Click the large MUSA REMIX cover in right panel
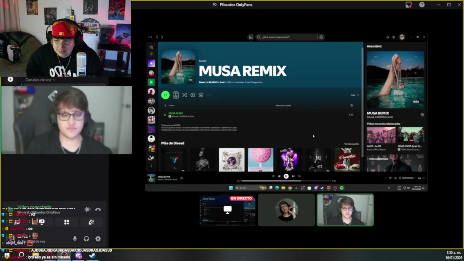The width and height of the screenshot is (464, 261). pyautogui.click(x=395, y=79)
